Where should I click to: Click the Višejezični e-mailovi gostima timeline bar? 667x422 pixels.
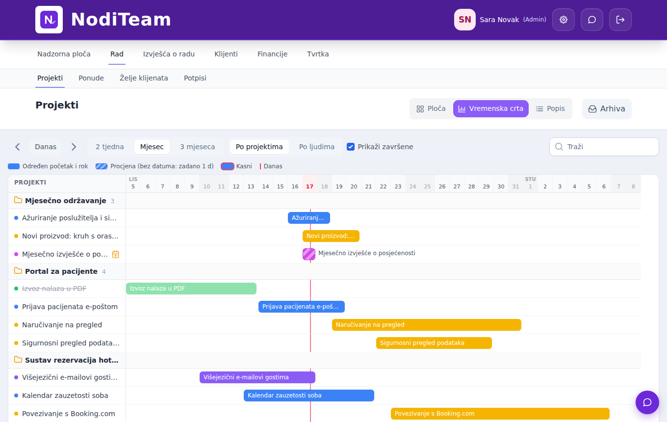pyautogui.click(x=257, y=377)
